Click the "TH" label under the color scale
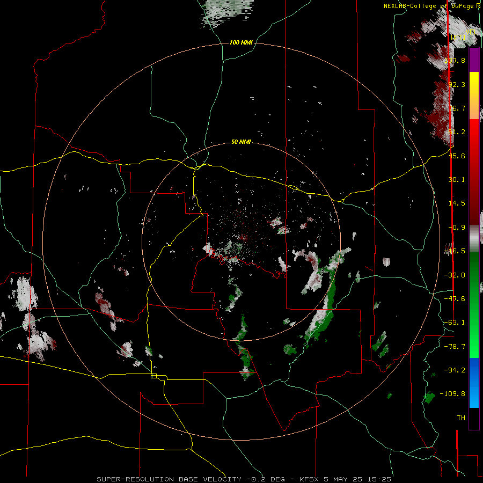 pos(461,418)
